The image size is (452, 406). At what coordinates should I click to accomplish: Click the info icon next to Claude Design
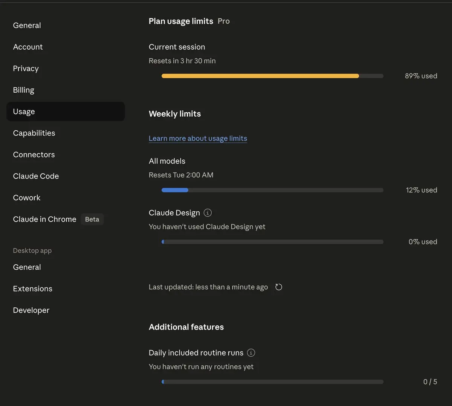[208, 213]
